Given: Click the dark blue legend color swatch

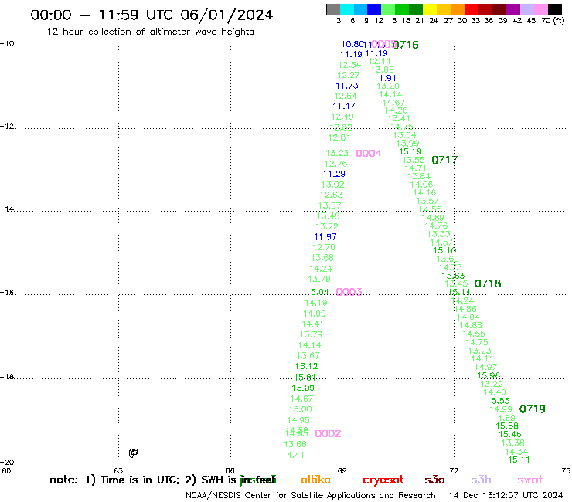Looking at the screenshot, I should coord(374,9).
